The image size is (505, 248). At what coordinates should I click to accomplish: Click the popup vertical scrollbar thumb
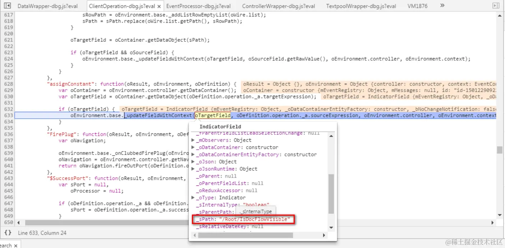(x=331, y=194)
